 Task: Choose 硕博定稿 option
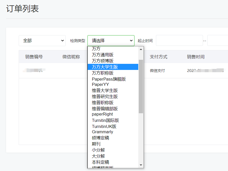pos(113,138)
